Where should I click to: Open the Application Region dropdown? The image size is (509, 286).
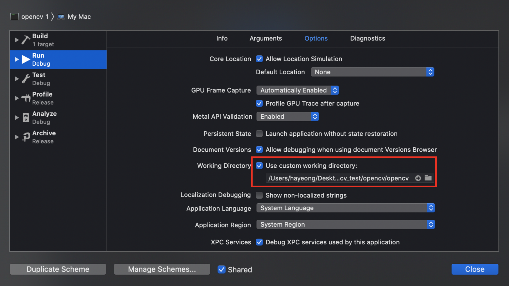(345, 224)
